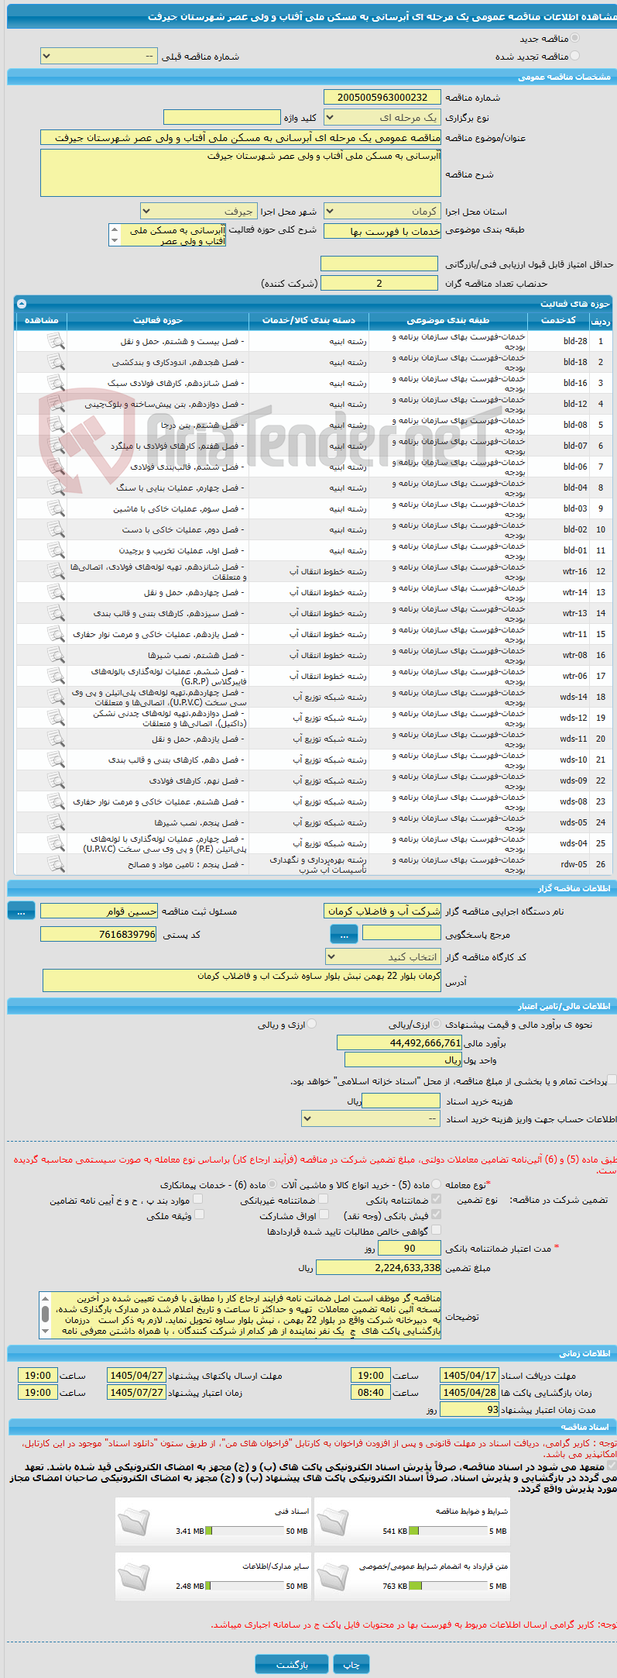Image resolution: width=617 pixels, height=1678 pixels.
Task: Open view icon for row bld-28
Action: point(56,341)
